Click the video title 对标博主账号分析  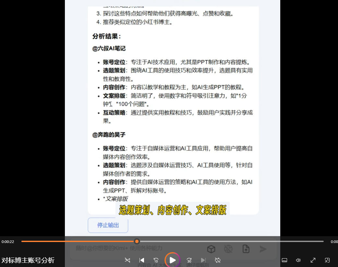coord(28,260)
